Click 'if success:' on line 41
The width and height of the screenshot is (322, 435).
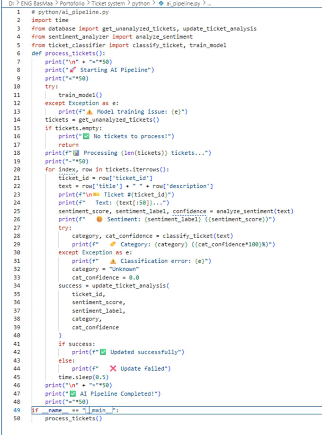pos(77,344)
